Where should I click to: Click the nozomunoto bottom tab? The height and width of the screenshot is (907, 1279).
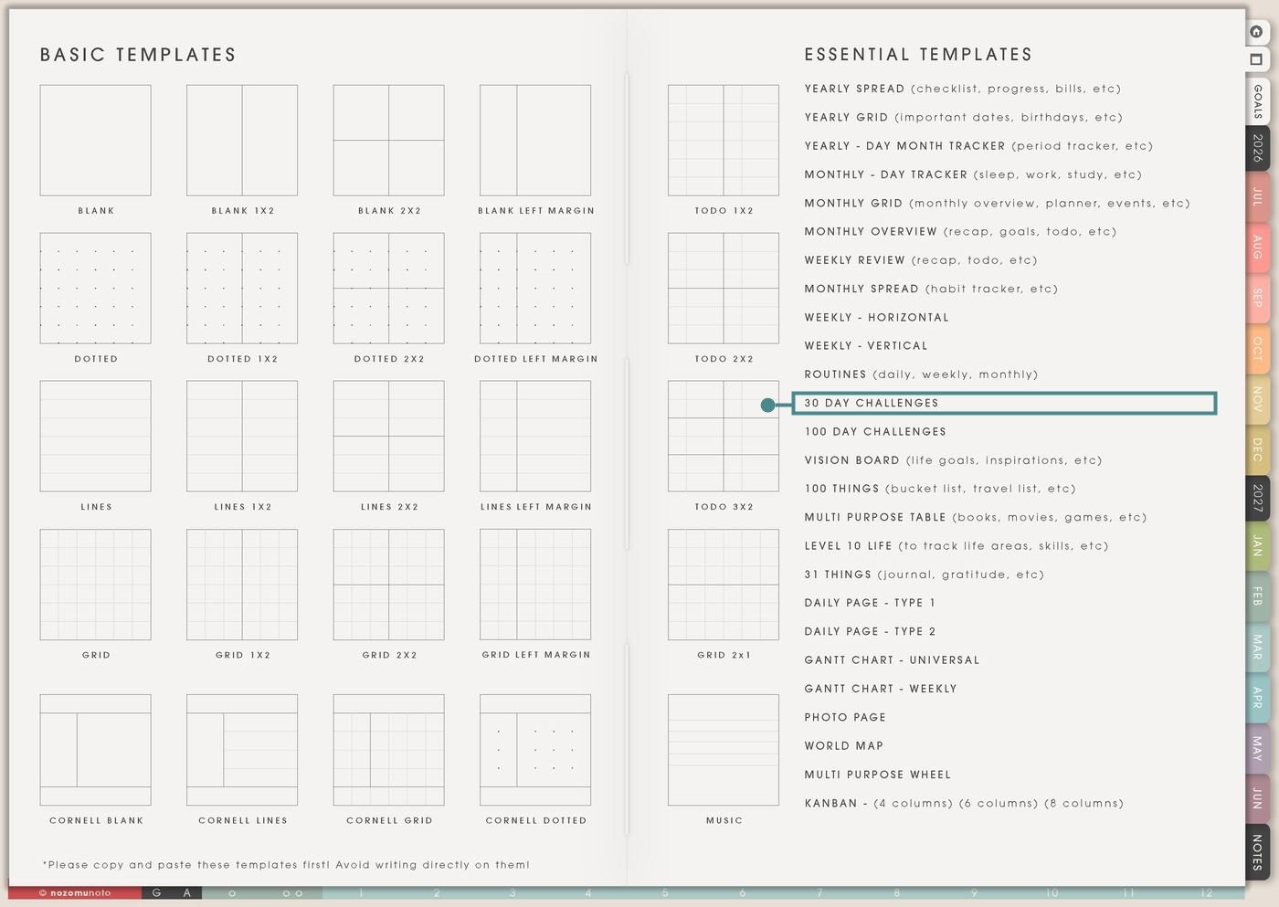75,892
